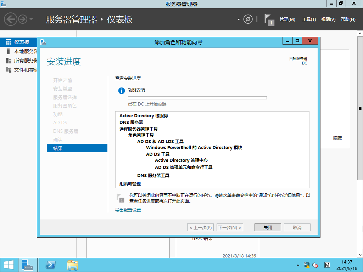Click the 文件和存储 sidebar icon
This screenshot has width=363, height=272.
9,70
